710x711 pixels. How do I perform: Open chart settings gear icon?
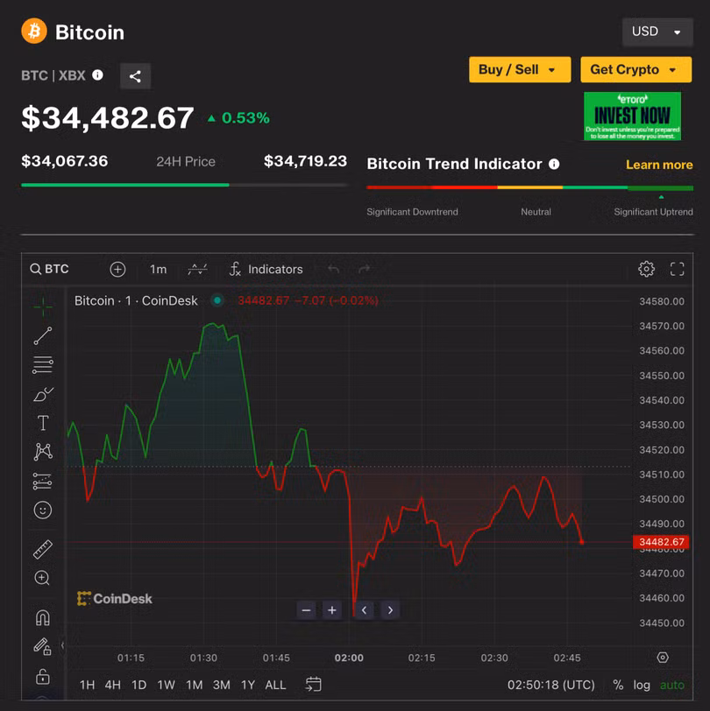coord(646,269)
